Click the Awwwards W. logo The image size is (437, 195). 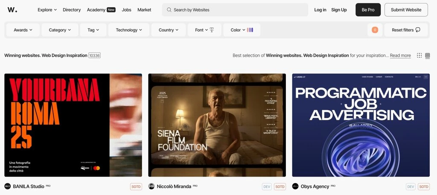12,10
